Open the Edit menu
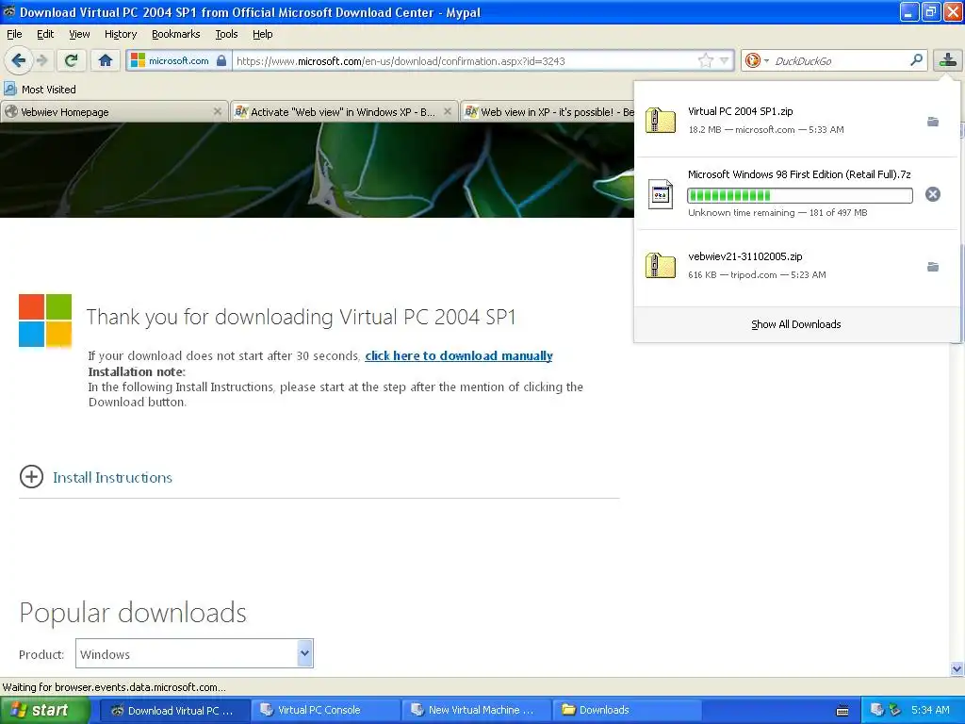 coord(45,34)
